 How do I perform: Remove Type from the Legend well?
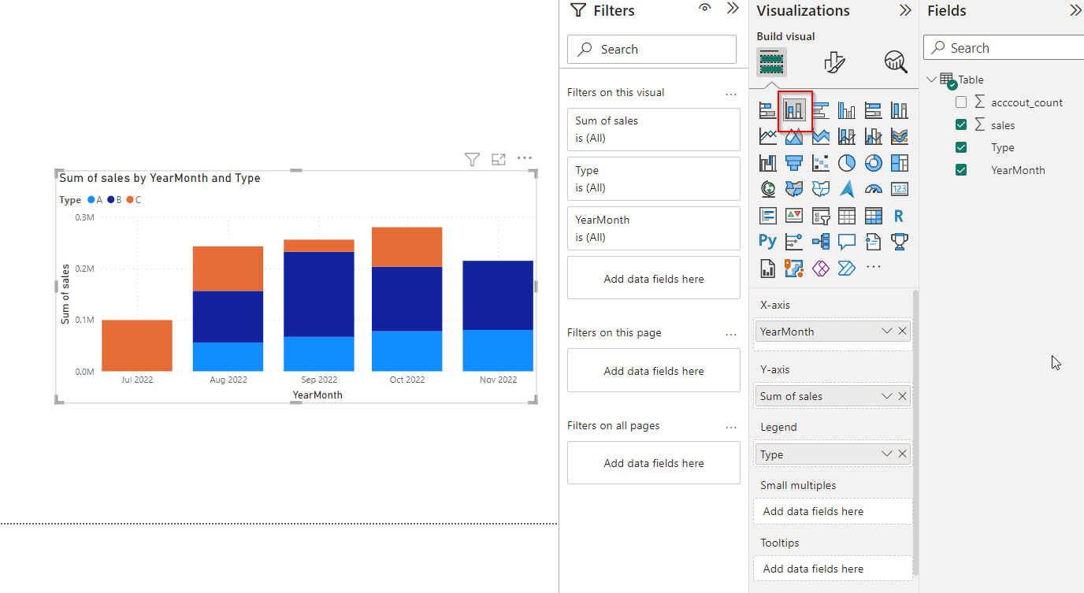[903, 454]
